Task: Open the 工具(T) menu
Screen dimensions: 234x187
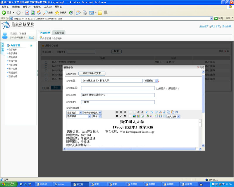Action: tap(48, 6)
